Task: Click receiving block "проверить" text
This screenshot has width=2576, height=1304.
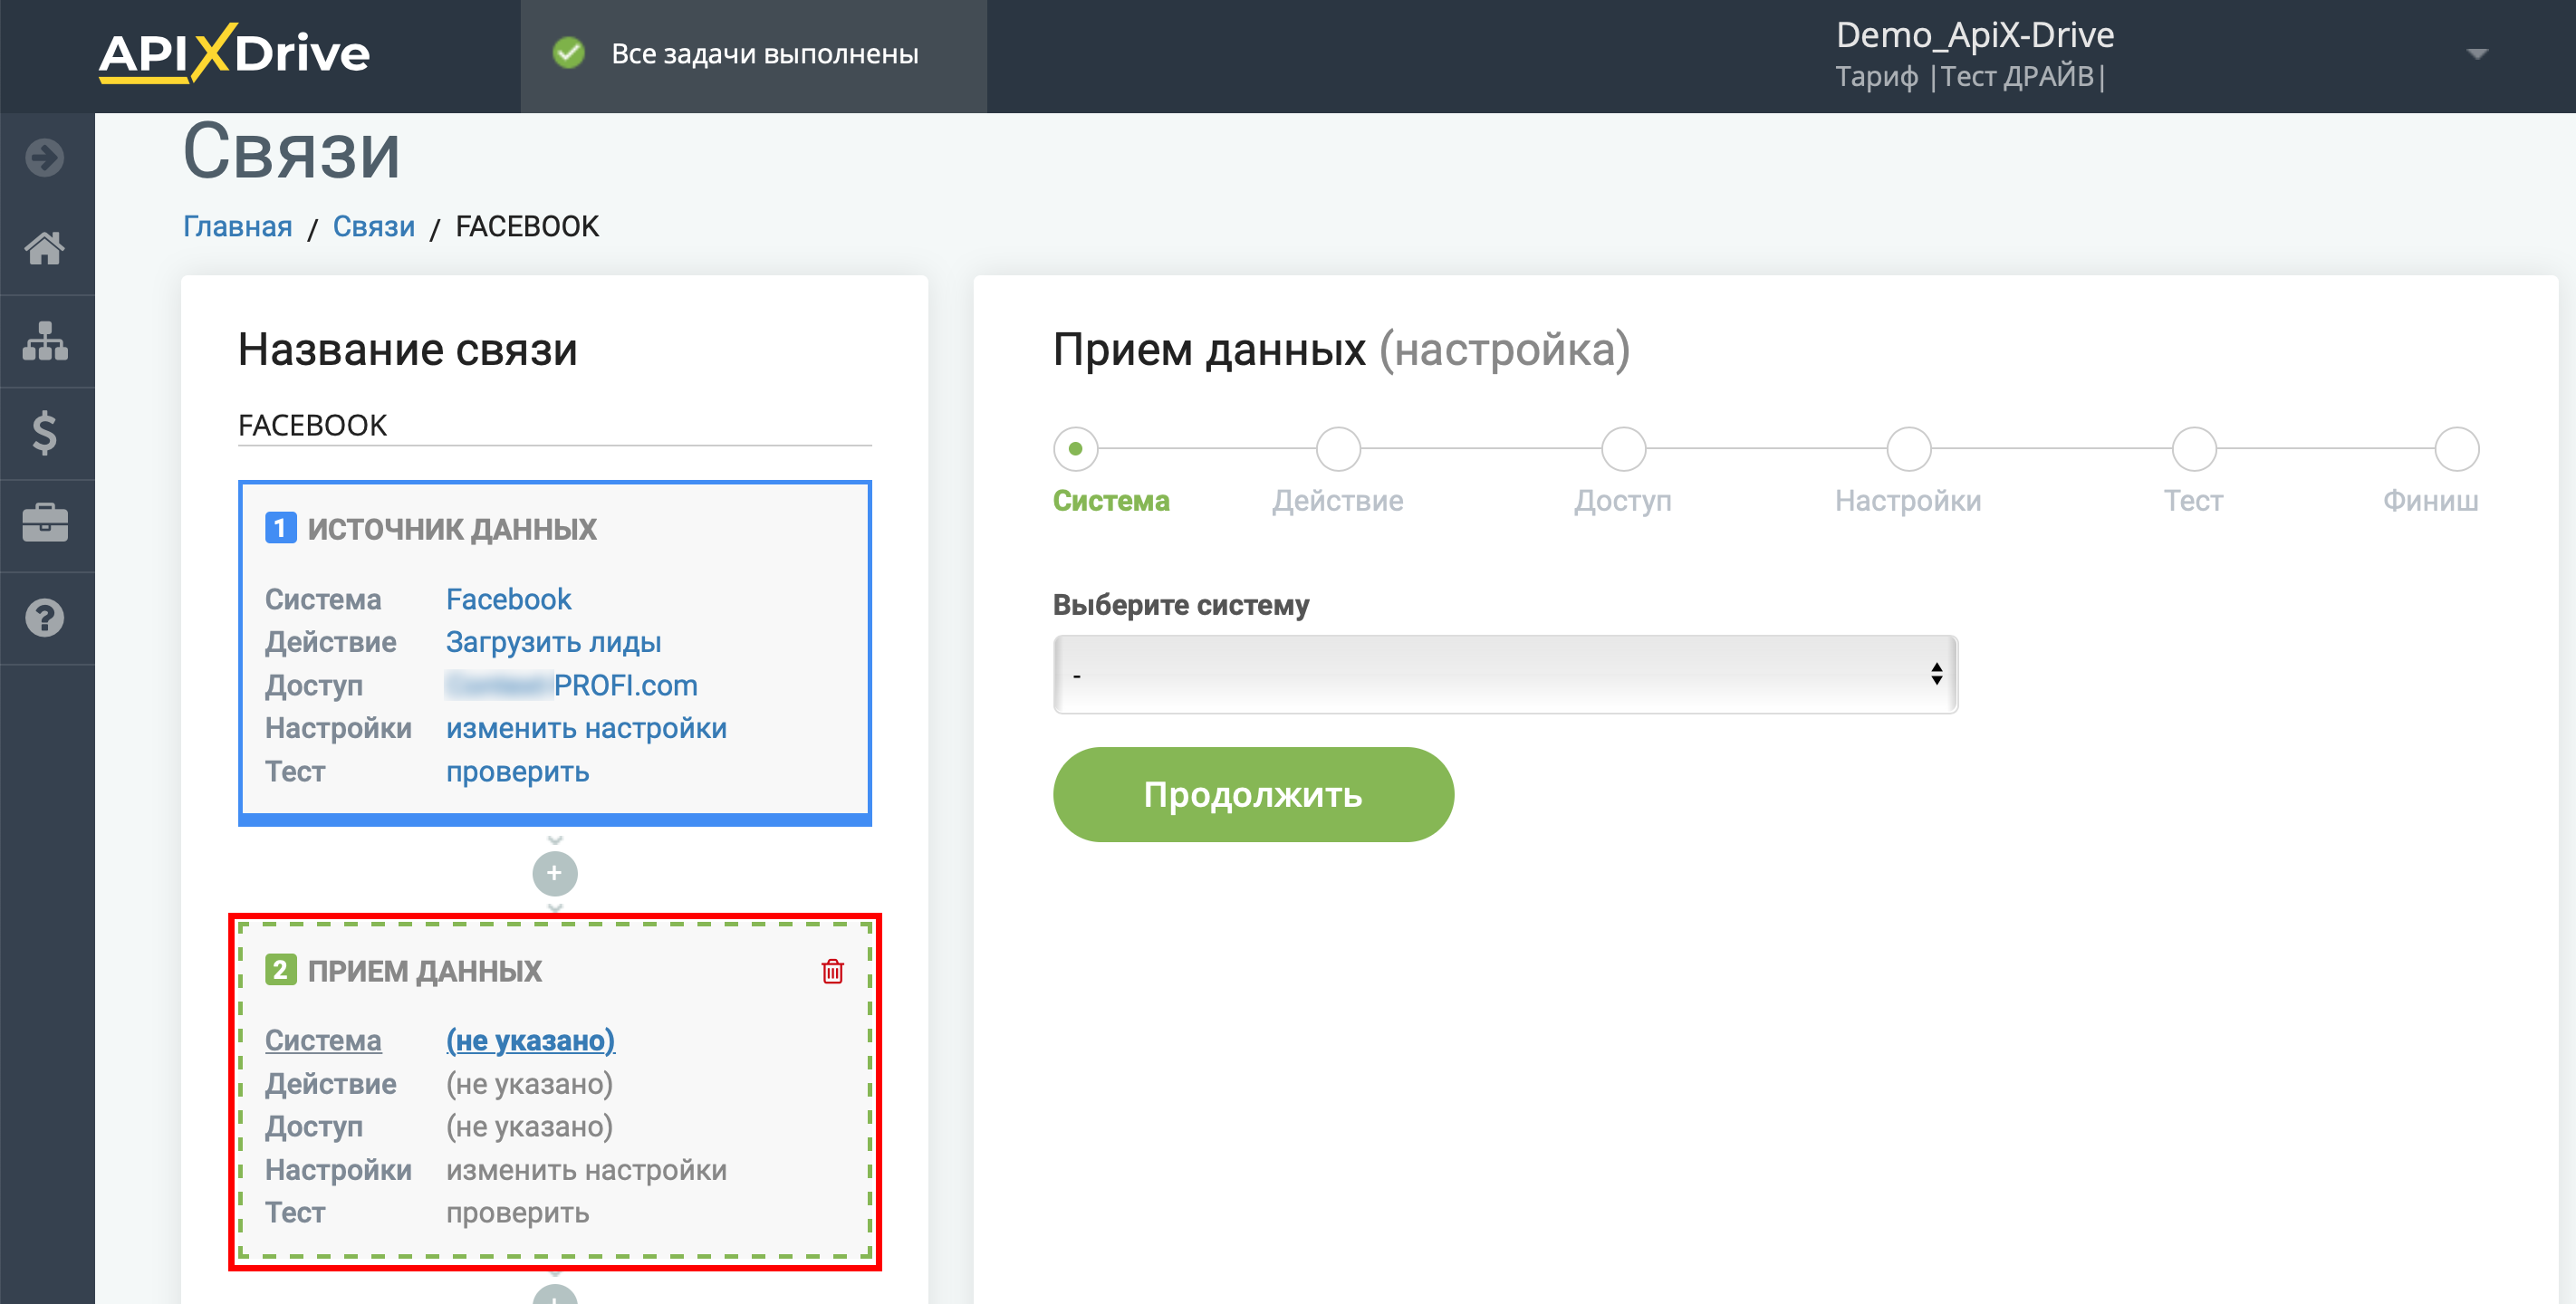Action: pyautogui.click(x=517, y=1213)
